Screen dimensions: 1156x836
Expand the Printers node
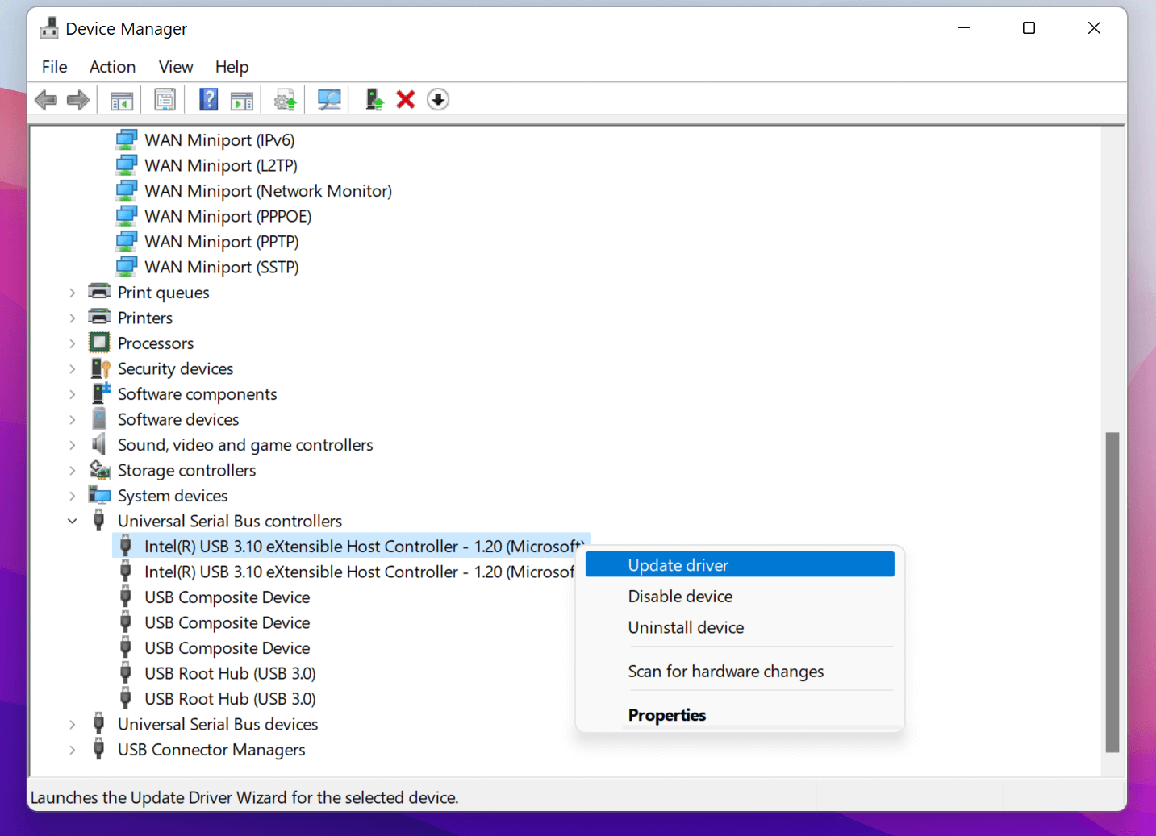tap(72, 318)
